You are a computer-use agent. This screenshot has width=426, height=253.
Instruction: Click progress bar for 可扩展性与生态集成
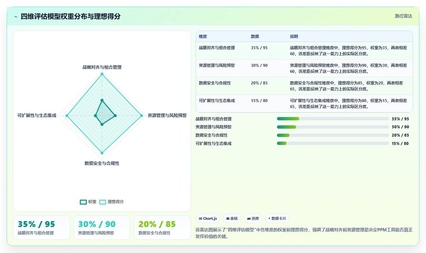[x=333, y=143]
